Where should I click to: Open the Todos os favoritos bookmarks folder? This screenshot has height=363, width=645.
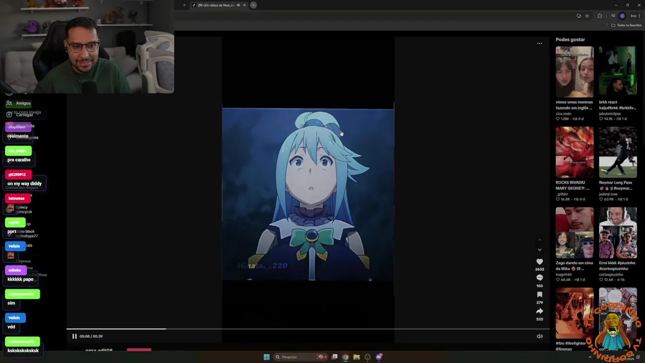click(x=626, y=25)
